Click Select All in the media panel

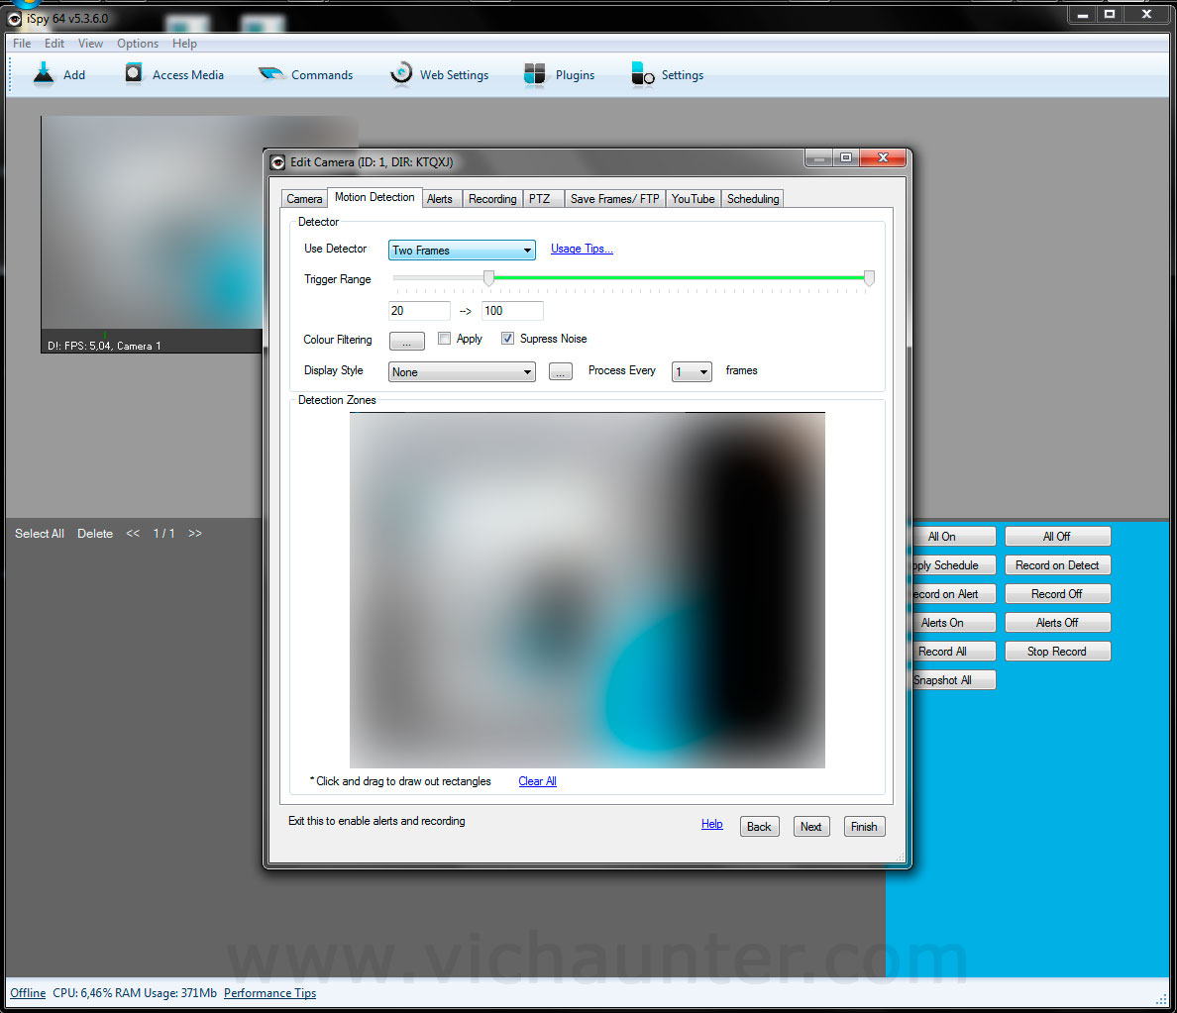40,534
